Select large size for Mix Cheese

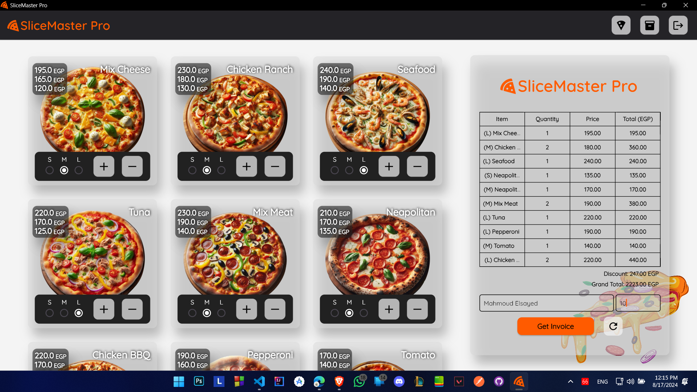tap(78, 170)
